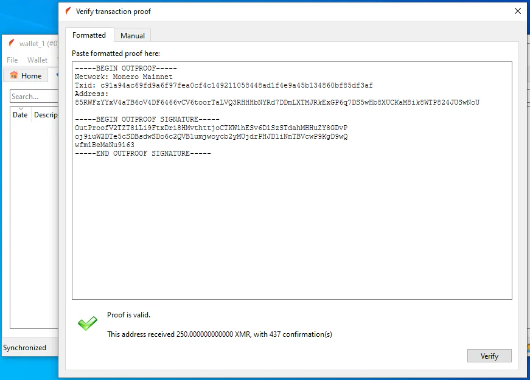The height and width of the screenshot is (380, 530).
Task: Open the Wallet menu in wallet window
Action: 37,60
